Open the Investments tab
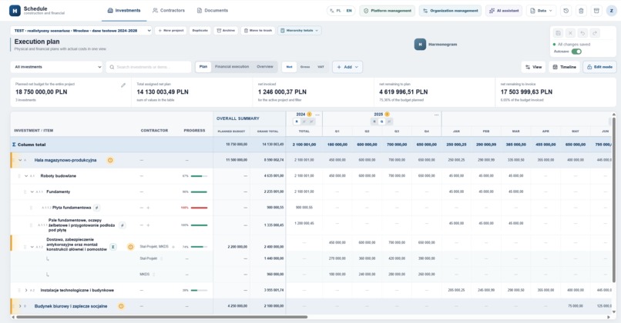The height and width of the screenshot is (323, 621). point(124,11)
